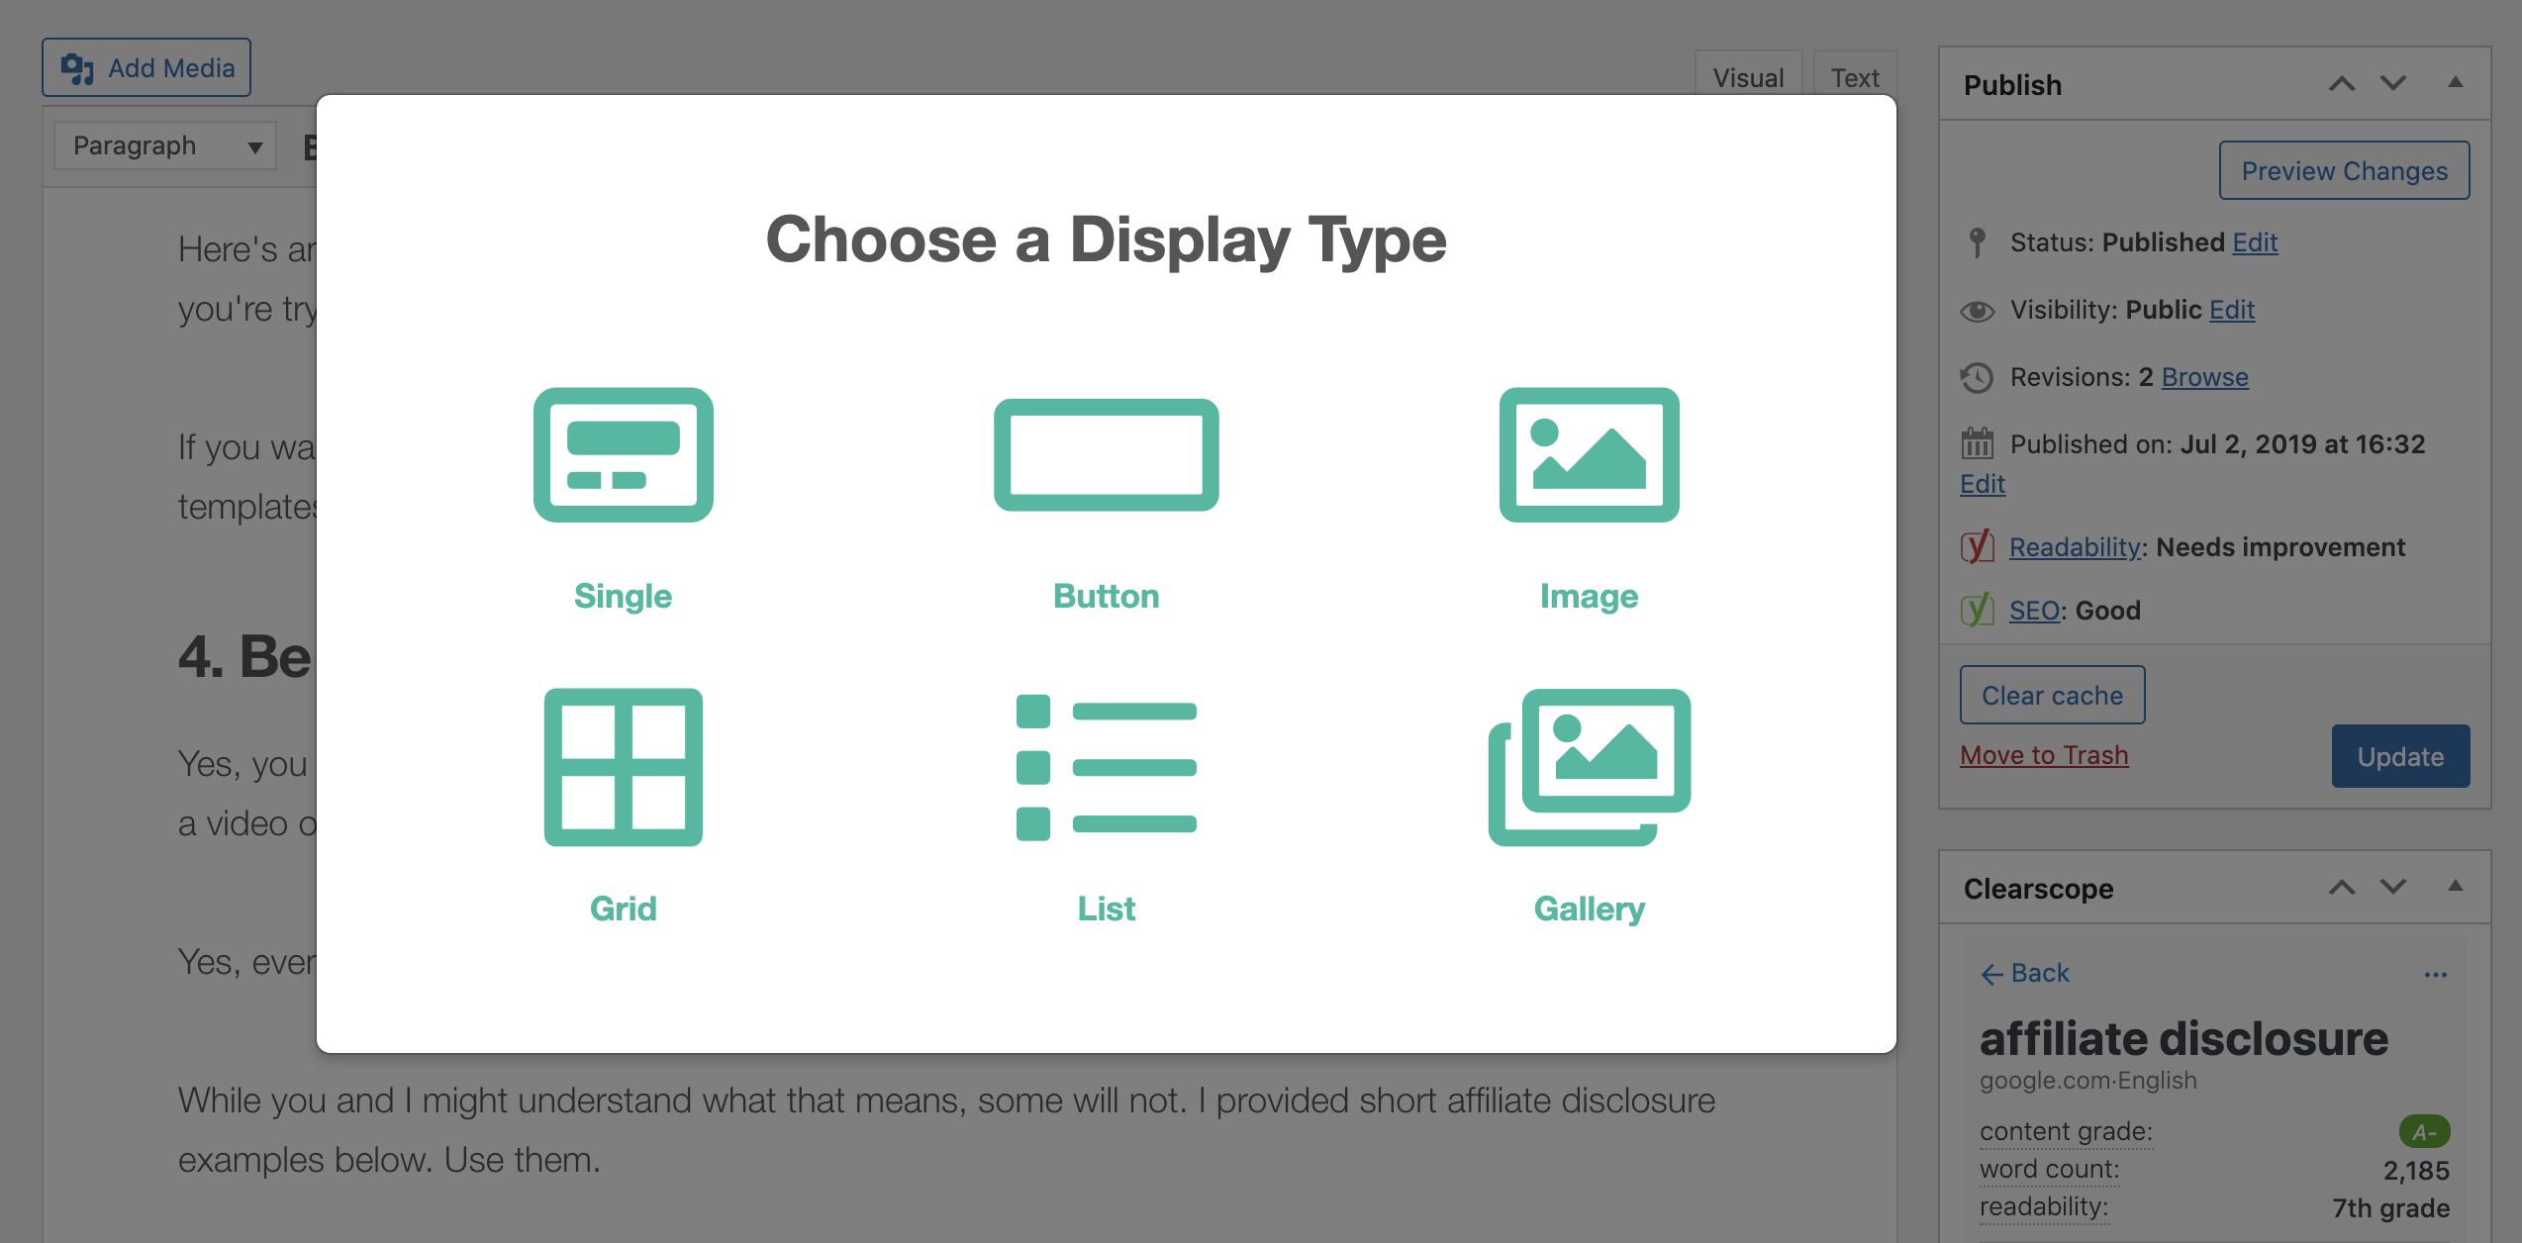Choose the Button display type icon
2522x1243 pixels.
[x=1106, y=454]
